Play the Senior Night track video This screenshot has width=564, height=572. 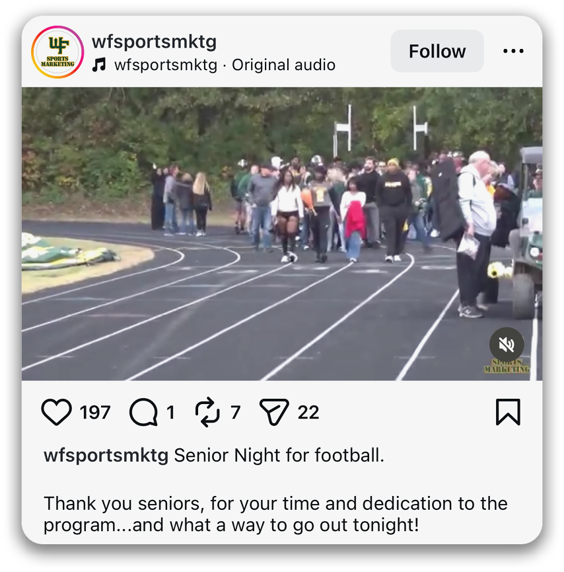pyautogui.click(x=282, y=234)
